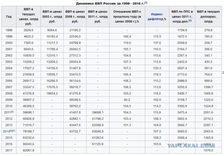Select the value 18604,2 cell
The height and width of the screenshot is (156, 224).
(52, 93)
